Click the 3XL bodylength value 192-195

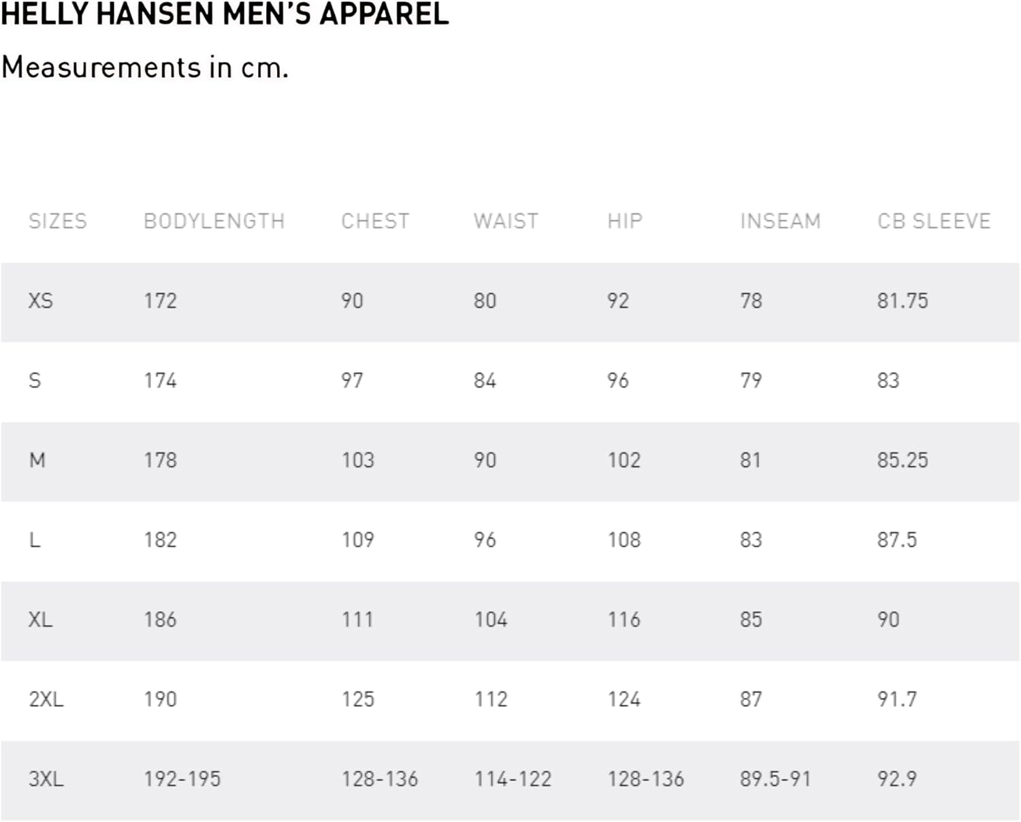coord(182,779)
